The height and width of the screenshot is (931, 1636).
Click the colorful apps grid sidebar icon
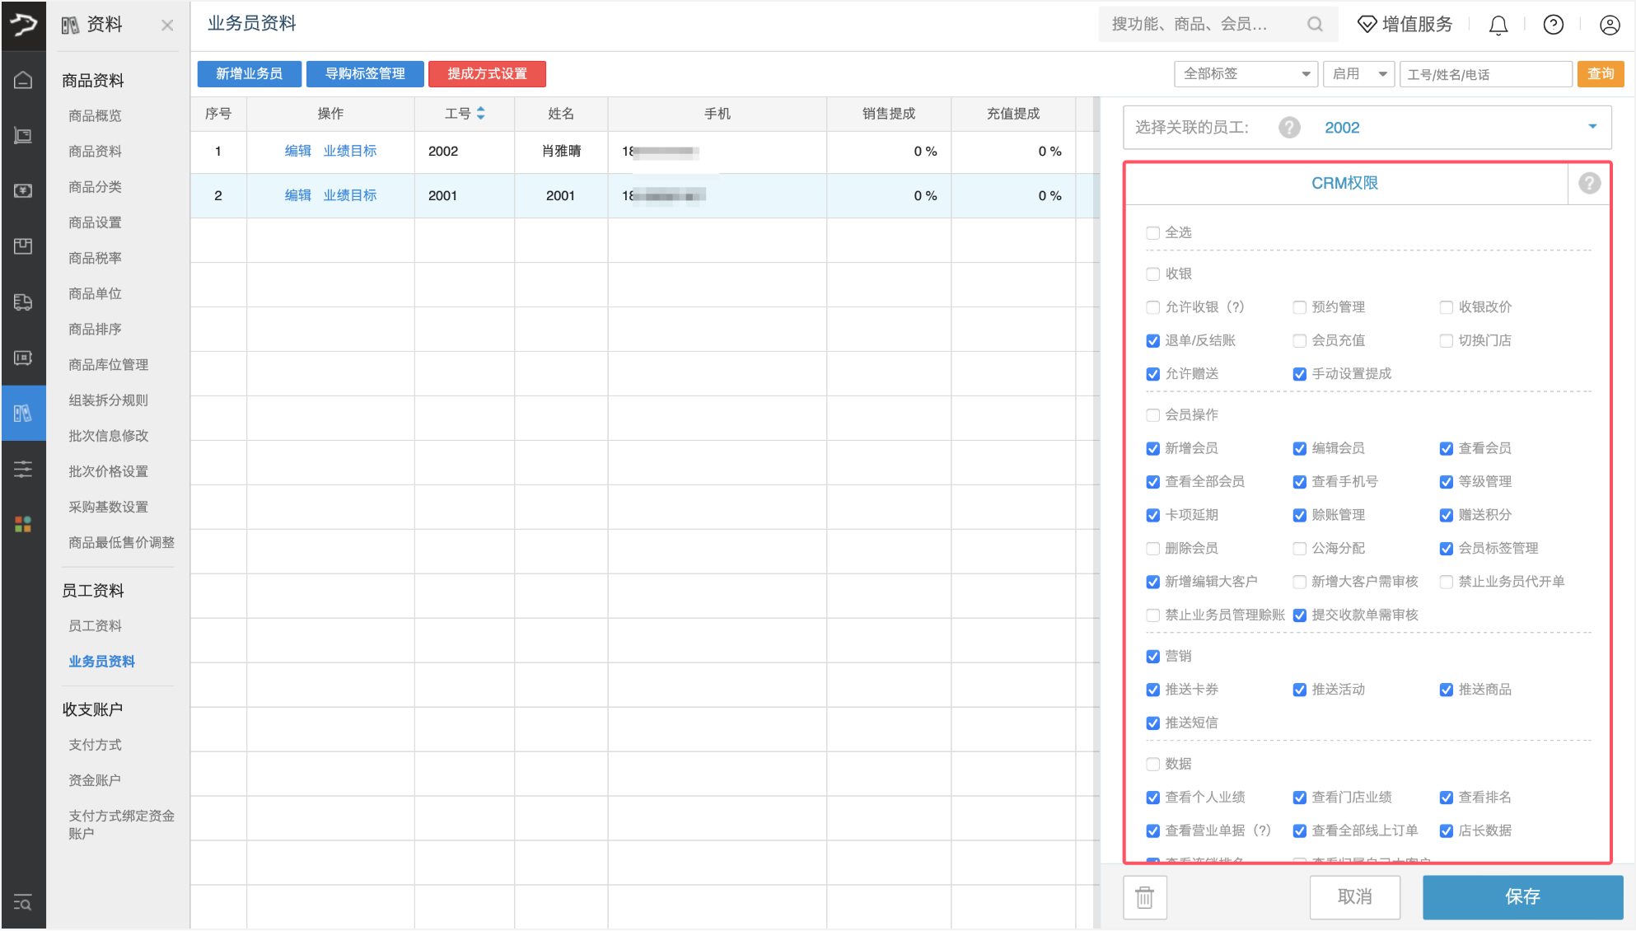click(23, 524)
